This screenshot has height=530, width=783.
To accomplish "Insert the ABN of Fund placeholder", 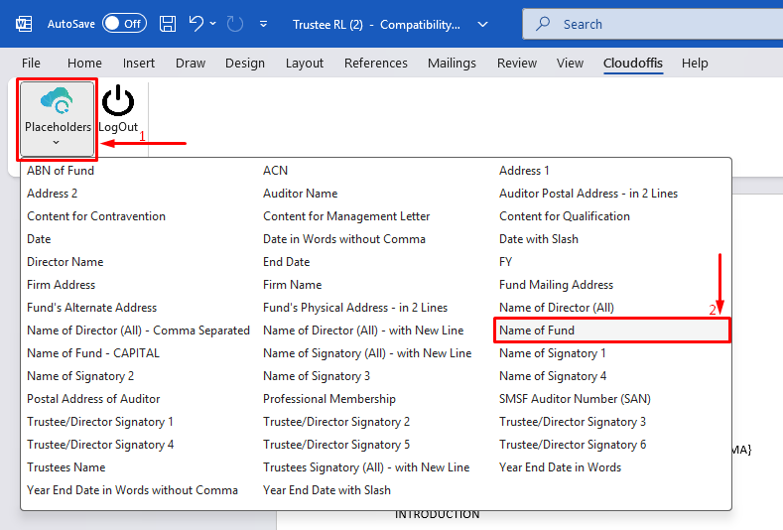I will coord(61,171).
